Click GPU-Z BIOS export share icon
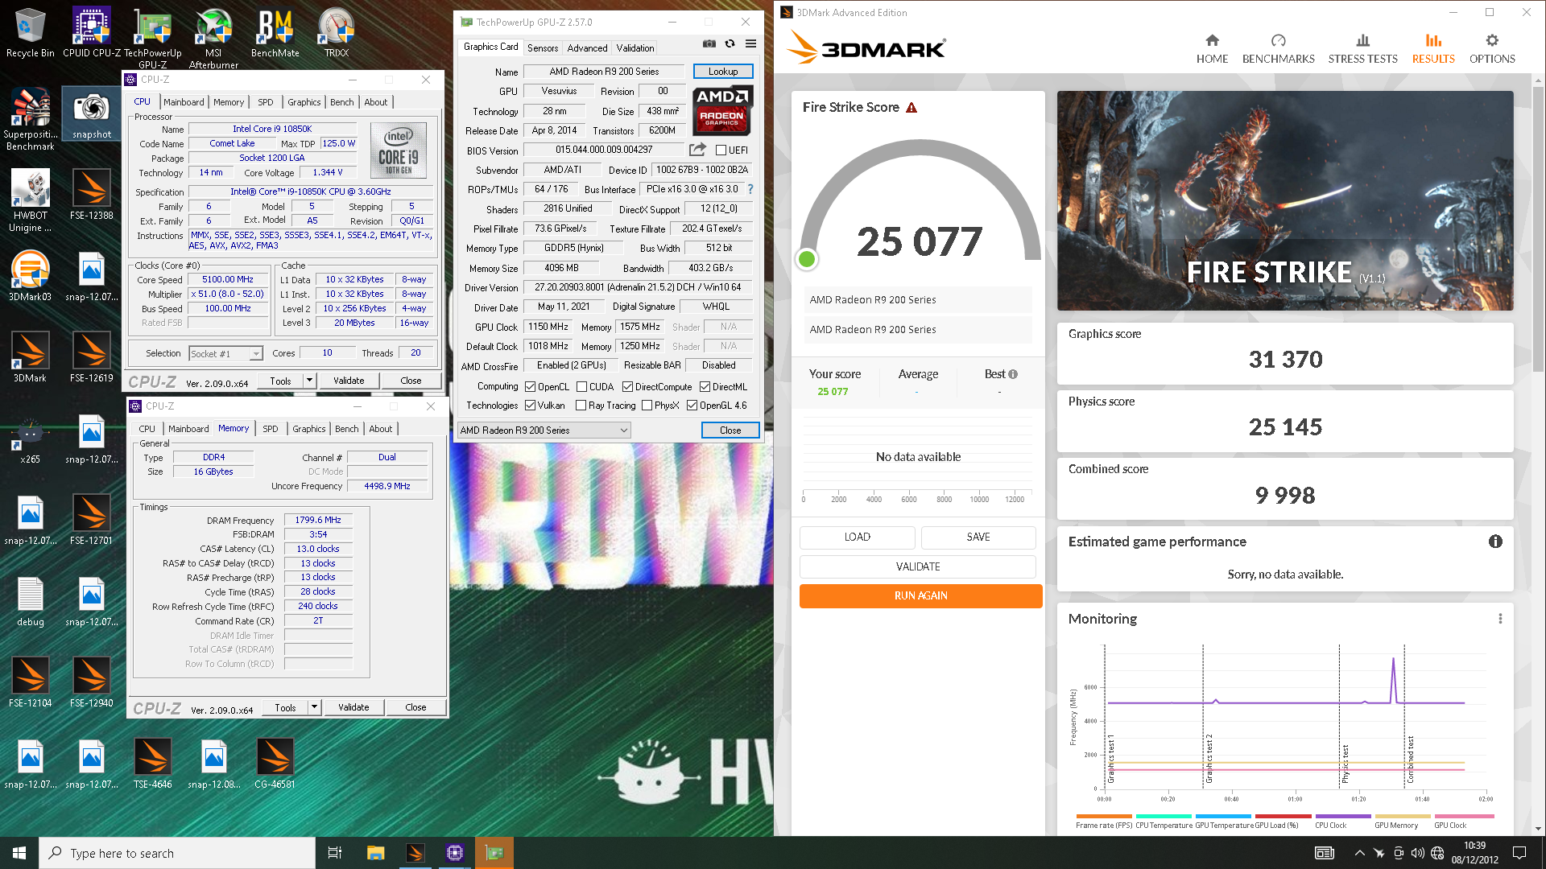 (697, 150)
